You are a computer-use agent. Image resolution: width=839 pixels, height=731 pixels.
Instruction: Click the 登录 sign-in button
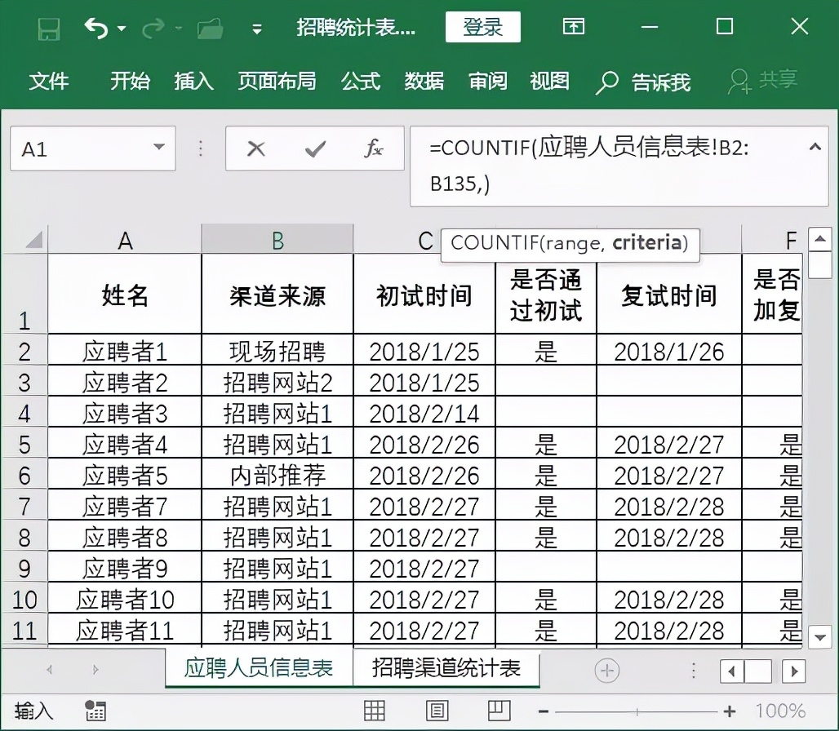coord(482,27)
